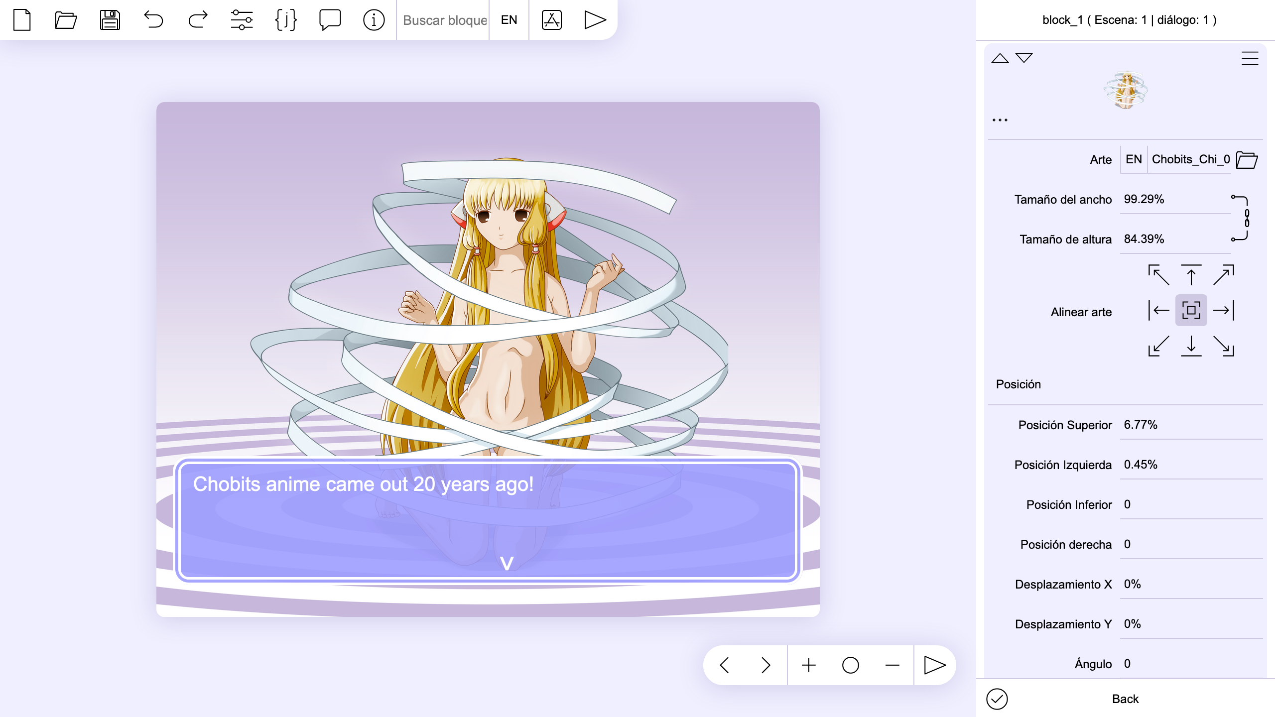Reset zoom with the circle icon

click(x=851, y=665)
